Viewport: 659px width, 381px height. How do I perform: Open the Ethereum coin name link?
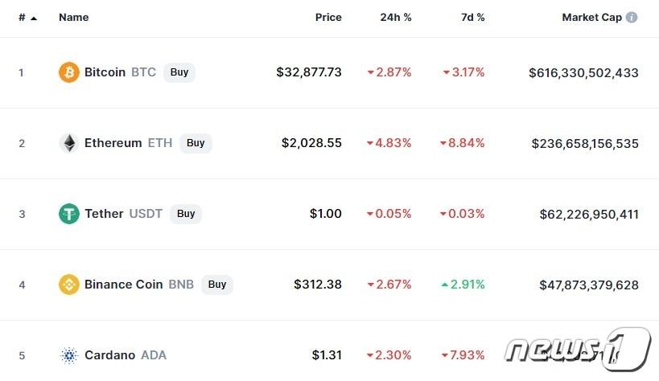[x=113, y=143]
